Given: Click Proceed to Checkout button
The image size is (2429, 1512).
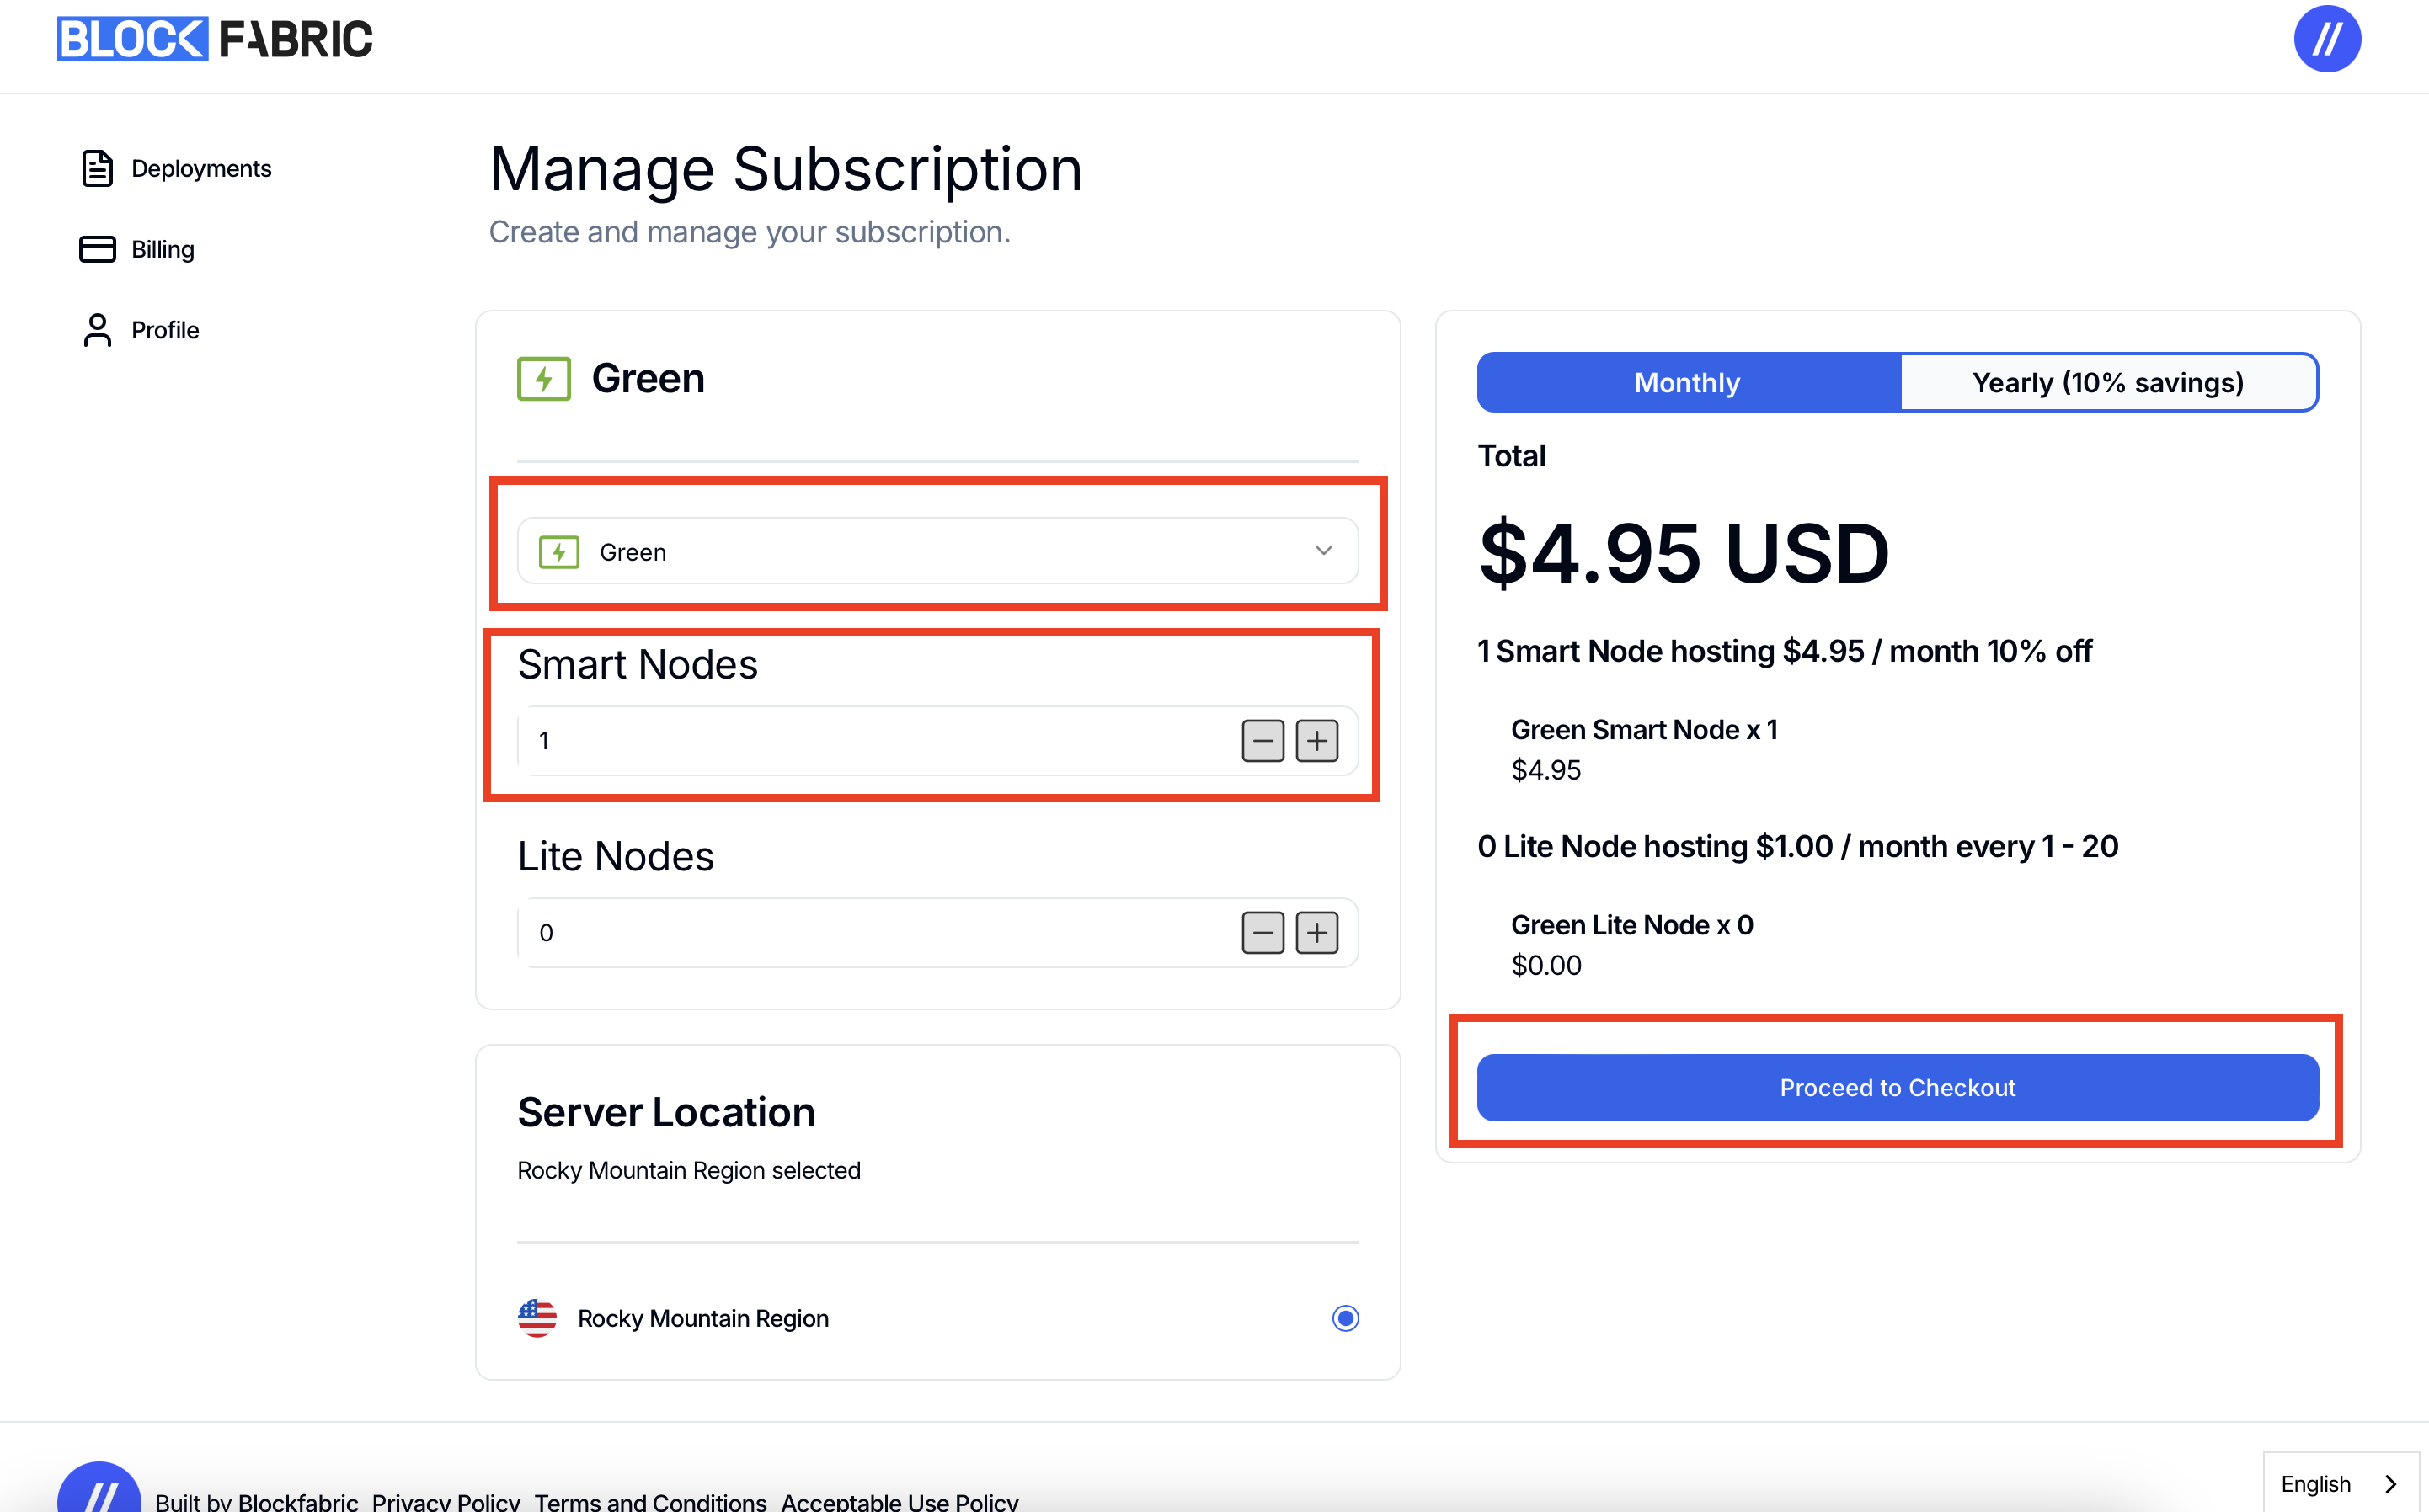Looking at the screenshot, I should click(1898, 1087).
